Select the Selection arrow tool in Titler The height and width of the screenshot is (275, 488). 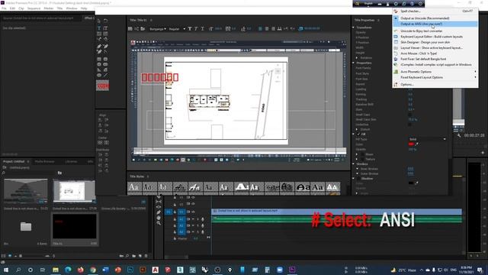tap(99, 21)
